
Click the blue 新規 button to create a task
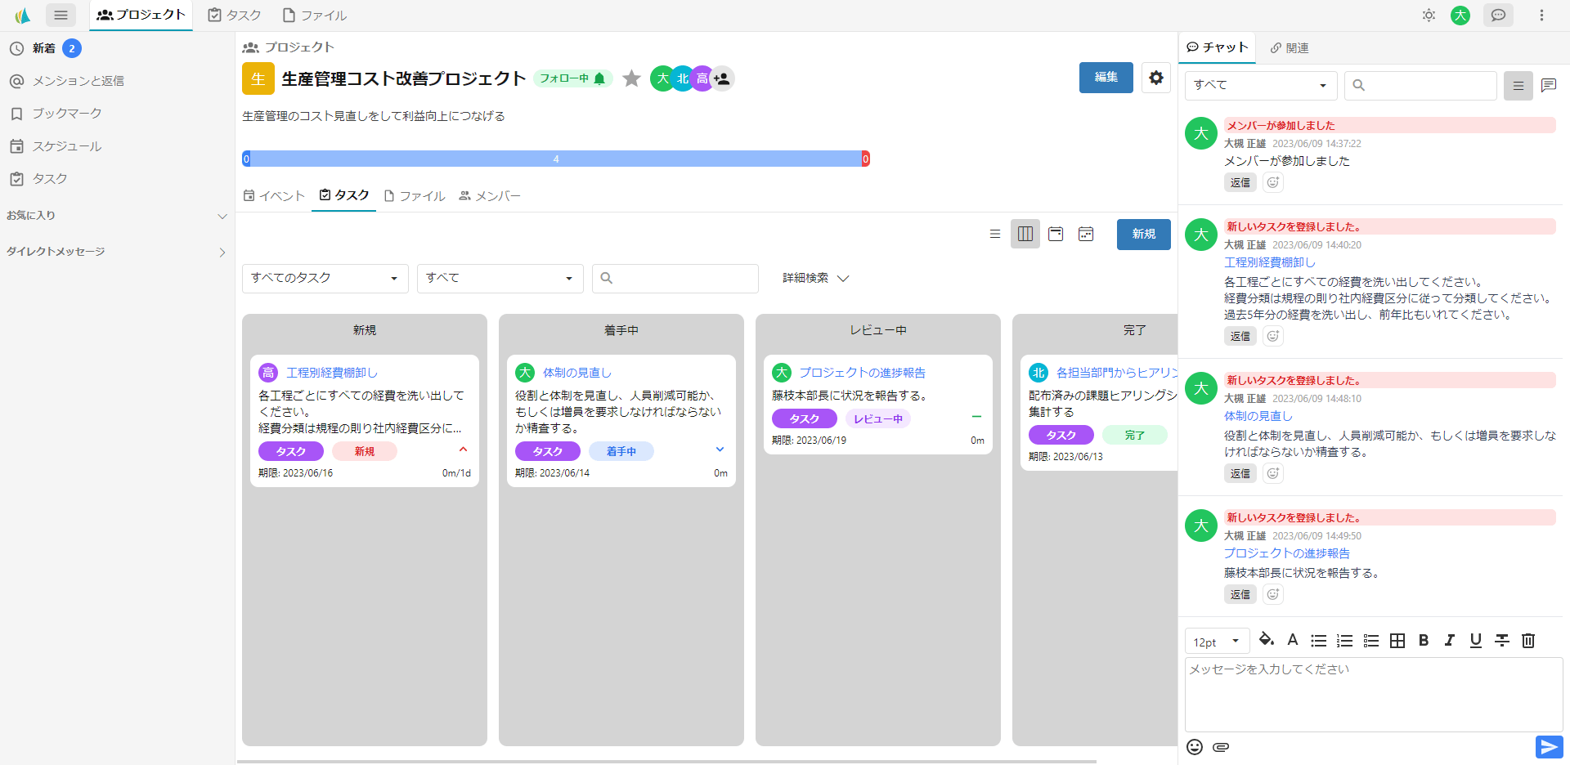pyautogui.click(x=1143, y=234)
